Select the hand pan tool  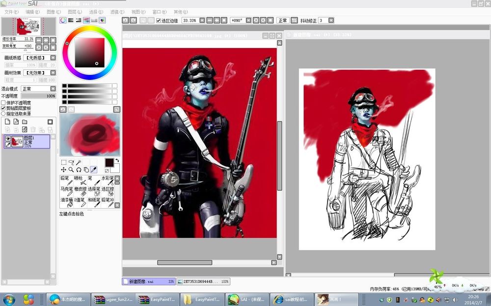[86, 170]
